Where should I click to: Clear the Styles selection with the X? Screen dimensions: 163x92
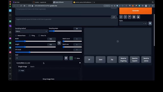(x=144, y=24)
